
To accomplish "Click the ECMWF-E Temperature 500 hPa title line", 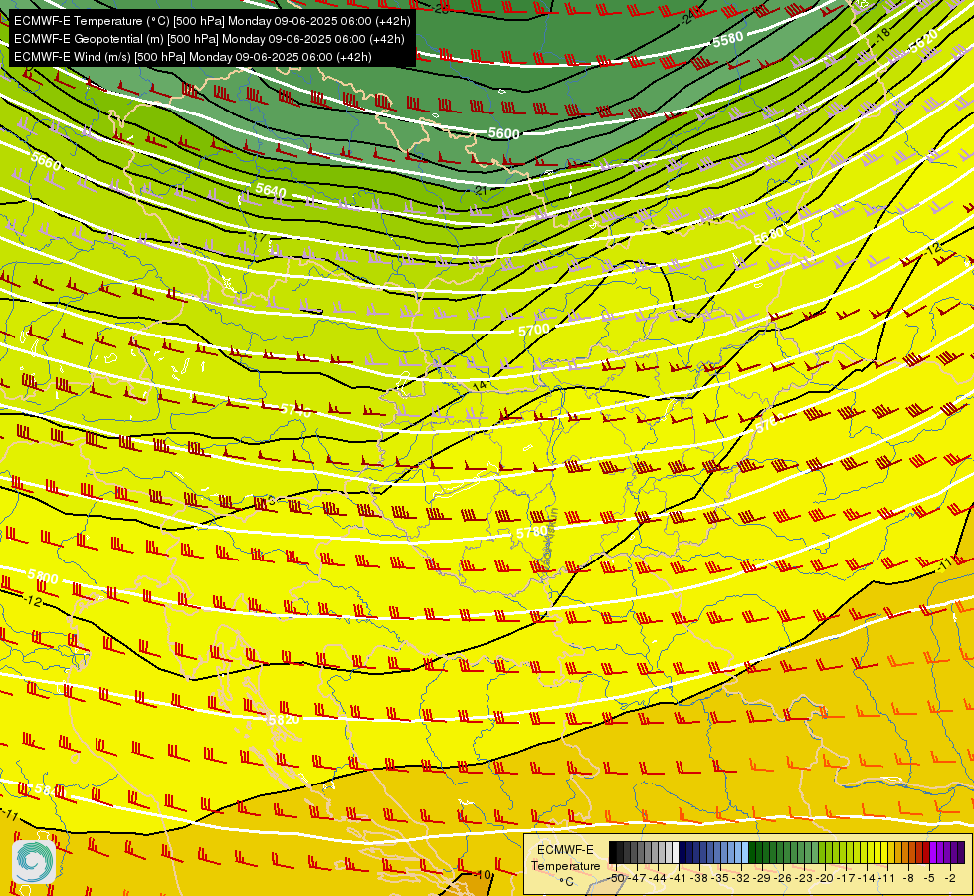I will tap(212, 21).
